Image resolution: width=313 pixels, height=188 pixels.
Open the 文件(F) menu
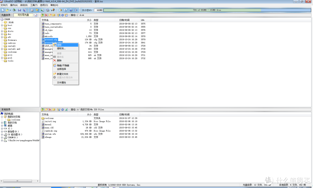pyautogui.click(x=4, y=5)
